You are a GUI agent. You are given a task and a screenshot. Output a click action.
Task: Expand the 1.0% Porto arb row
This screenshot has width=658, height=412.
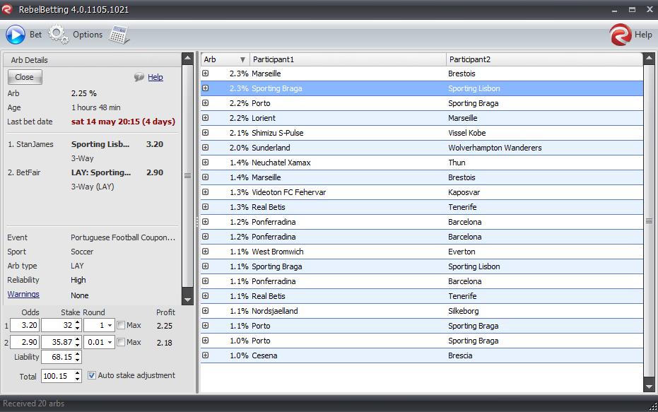pyautogui.click(x=205, y=341)
